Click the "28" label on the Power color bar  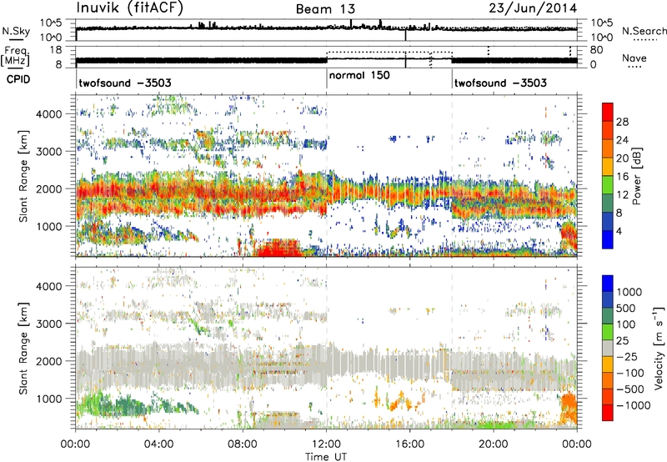click(x=622, y=122)
